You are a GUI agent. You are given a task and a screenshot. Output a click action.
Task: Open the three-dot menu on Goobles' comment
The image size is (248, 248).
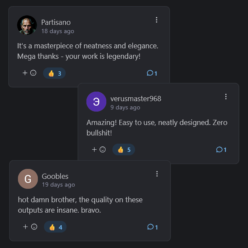(x=157, y=174)
